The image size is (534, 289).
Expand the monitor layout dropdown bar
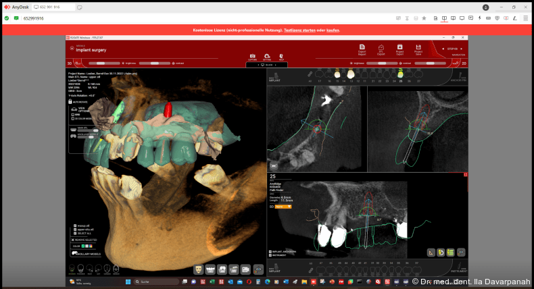(268, 65)
